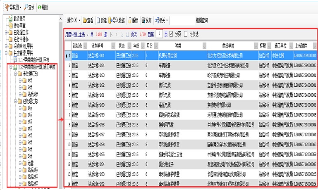Click the page number input field
Image resolution: width=318 pixels, height=190 pixels.
(x=159, y=35)
